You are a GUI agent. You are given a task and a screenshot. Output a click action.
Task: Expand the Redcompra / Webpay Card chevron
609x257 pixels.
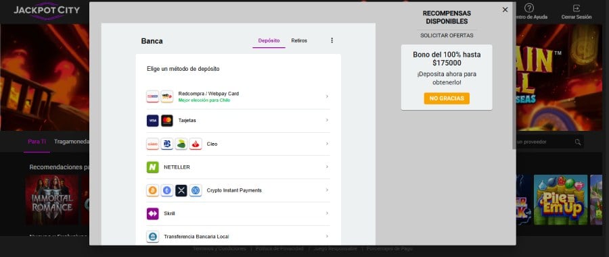tap(327, 96)
